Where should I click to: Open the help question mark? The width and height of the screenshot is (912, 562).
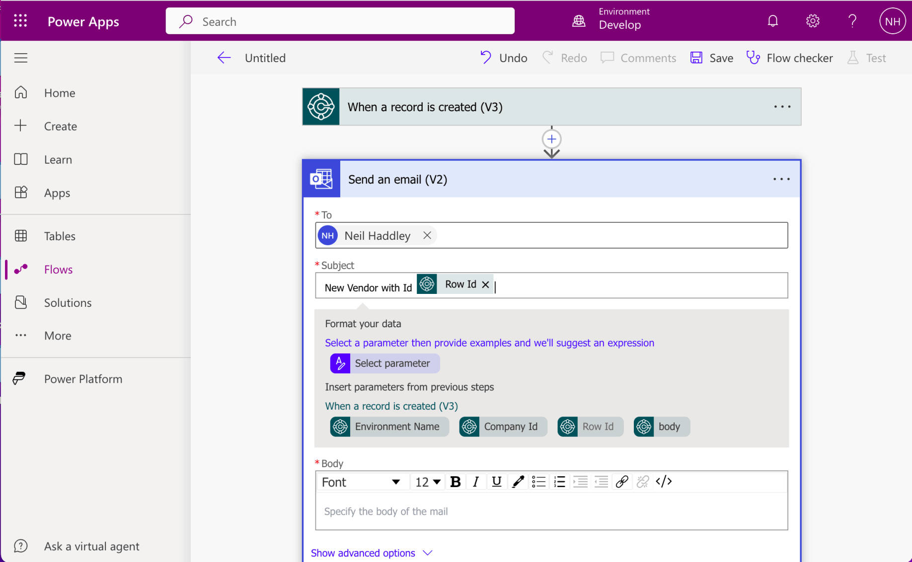click(852, 21)
